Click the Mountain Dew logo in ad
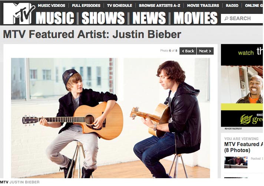Image resolution: width=264 pixels, height=186 pixels. 246,119
